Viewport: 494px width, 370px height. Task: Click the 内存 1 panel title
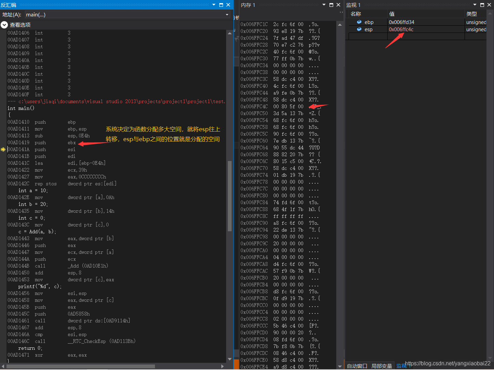coord(248,5)
